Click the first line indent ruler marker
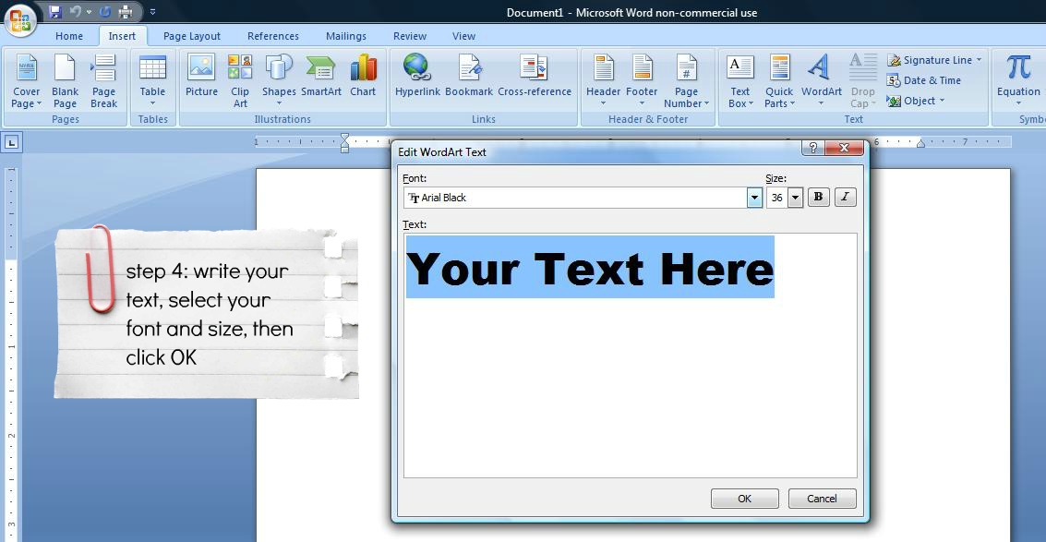1046x542 pixels. (x=344, y=138)
